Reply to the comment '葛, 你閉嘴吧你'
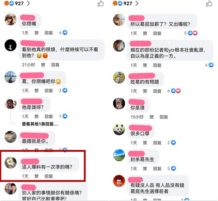The height and width of the screenshot is (201, 218). click(49, 90)
